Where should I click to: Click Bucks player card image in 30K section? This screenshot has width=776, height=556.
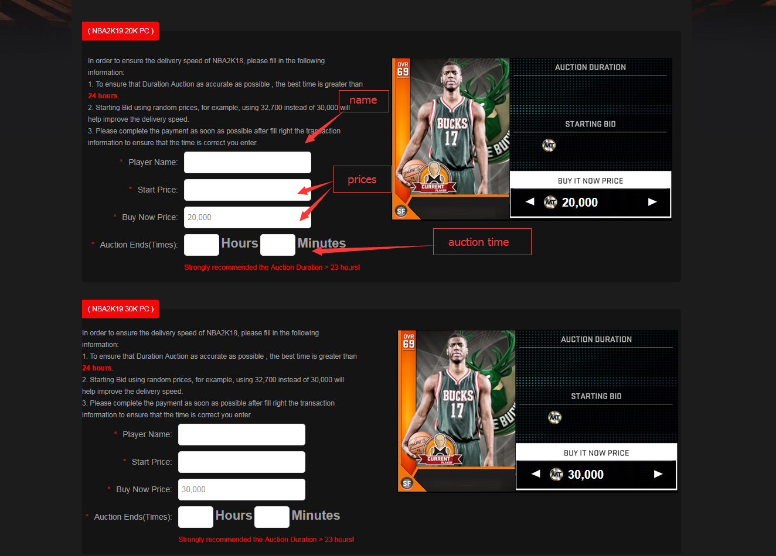(457, 411)
